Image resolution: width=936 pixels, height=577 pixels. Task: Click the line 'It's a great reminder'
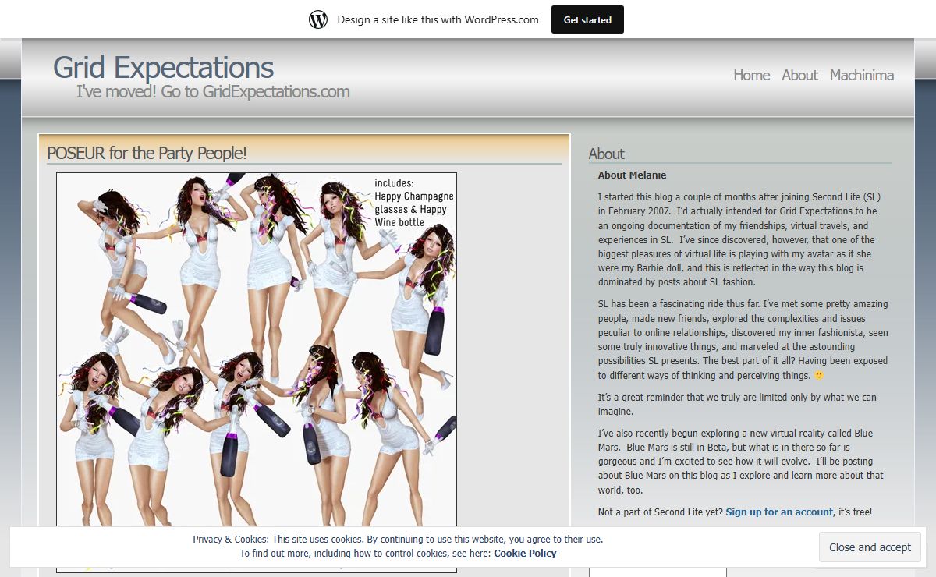coord(737,404)
